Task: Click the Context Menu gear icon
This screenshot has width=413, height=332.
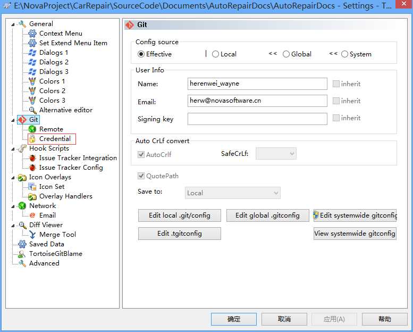Action: coord(32,34)
